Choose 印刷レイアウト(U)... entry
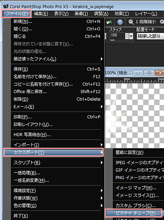Screen dimensions: 164x220 [57, 124]
